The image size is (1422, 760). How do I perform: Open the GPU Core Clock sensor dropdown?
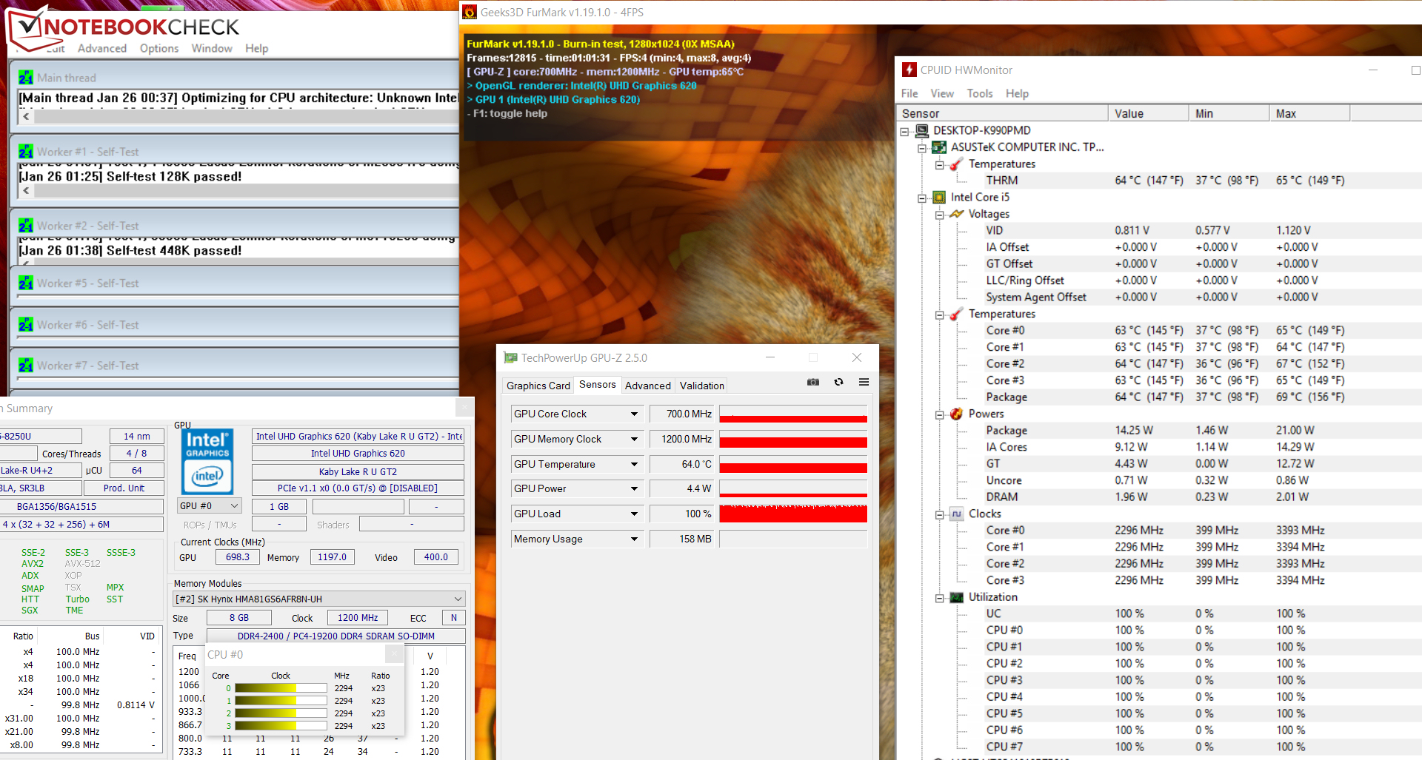tap(634, 414)
